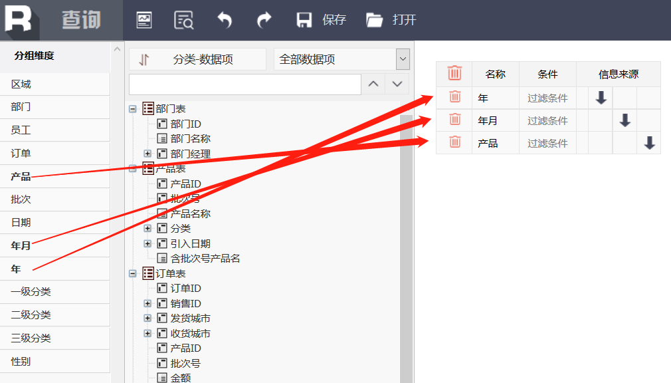The width and height of the screenshot is (671, 383).
Task: Select 金额 field in tree
Action: pos(181,378)
